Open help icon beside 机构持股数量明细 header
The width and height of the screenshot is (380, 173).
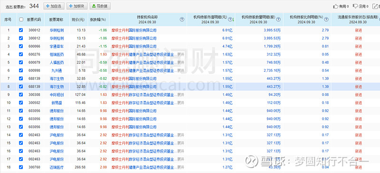coord(279,19)
